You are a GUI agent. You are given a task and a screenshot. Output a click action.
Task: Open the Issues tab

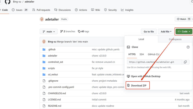coord(20,10)
